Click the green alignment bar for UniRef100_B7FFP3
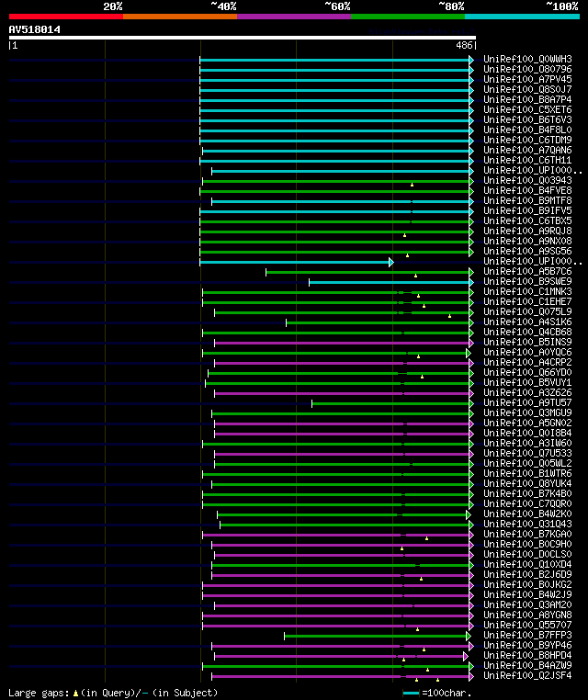588x700 pixels. coord(376,637)
